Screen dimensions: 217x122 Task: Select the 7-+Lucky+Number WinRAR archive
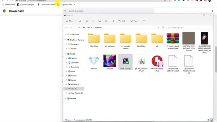point(173,41)
